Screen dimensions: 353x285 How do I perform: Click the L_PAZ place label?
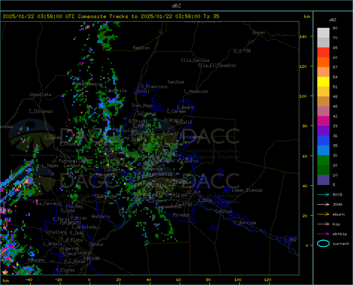(291, 240)
